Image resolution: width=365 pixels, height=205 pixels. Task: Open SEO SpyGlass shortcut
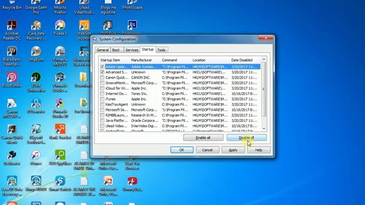60,158
